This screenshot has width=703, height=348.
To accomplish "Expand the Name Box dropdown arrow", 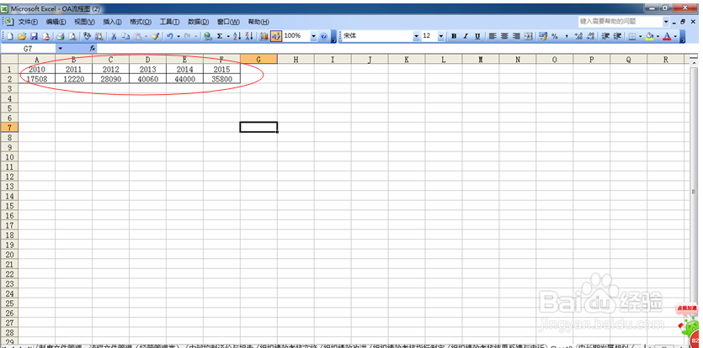I will (x=60, y=49).
